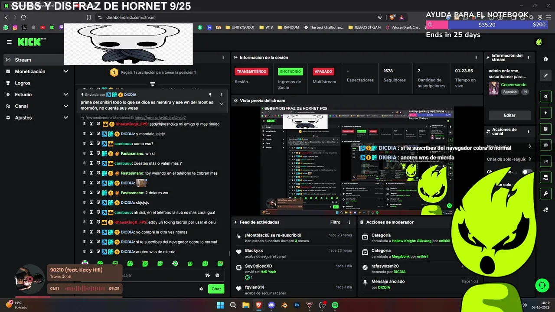555x312 pixels.
Task: Open the RANDOM bookmarks folder
Action: (x=288, y=27)
